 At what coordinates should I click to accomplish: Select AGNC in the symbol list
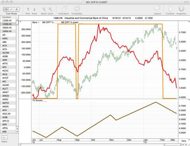[8, 71]
